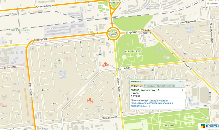This screenshot has height=130, width=219.
Task: Open the Организации tab
Action: pos(149,86)
